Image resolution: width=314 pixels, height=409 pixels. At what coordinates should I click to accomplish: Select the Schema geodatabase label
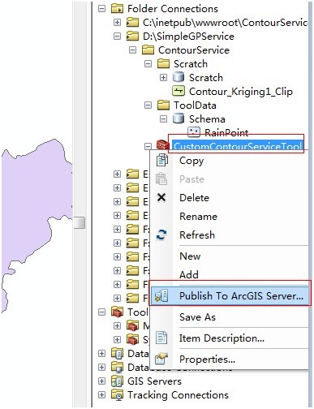point(207,119)
